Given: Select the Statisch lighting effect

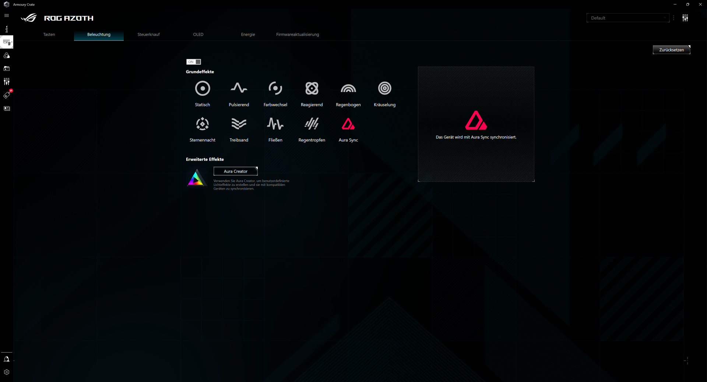Looking at the screenshot, I should 203,88.
